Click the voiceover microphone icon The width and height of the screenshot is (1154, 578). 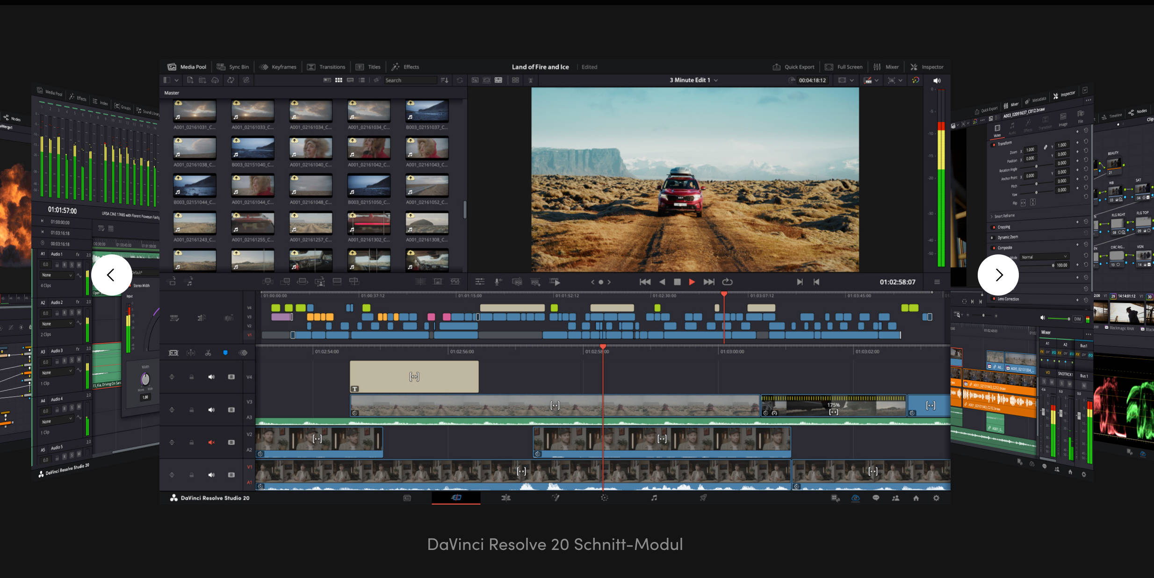click(498, 282)
